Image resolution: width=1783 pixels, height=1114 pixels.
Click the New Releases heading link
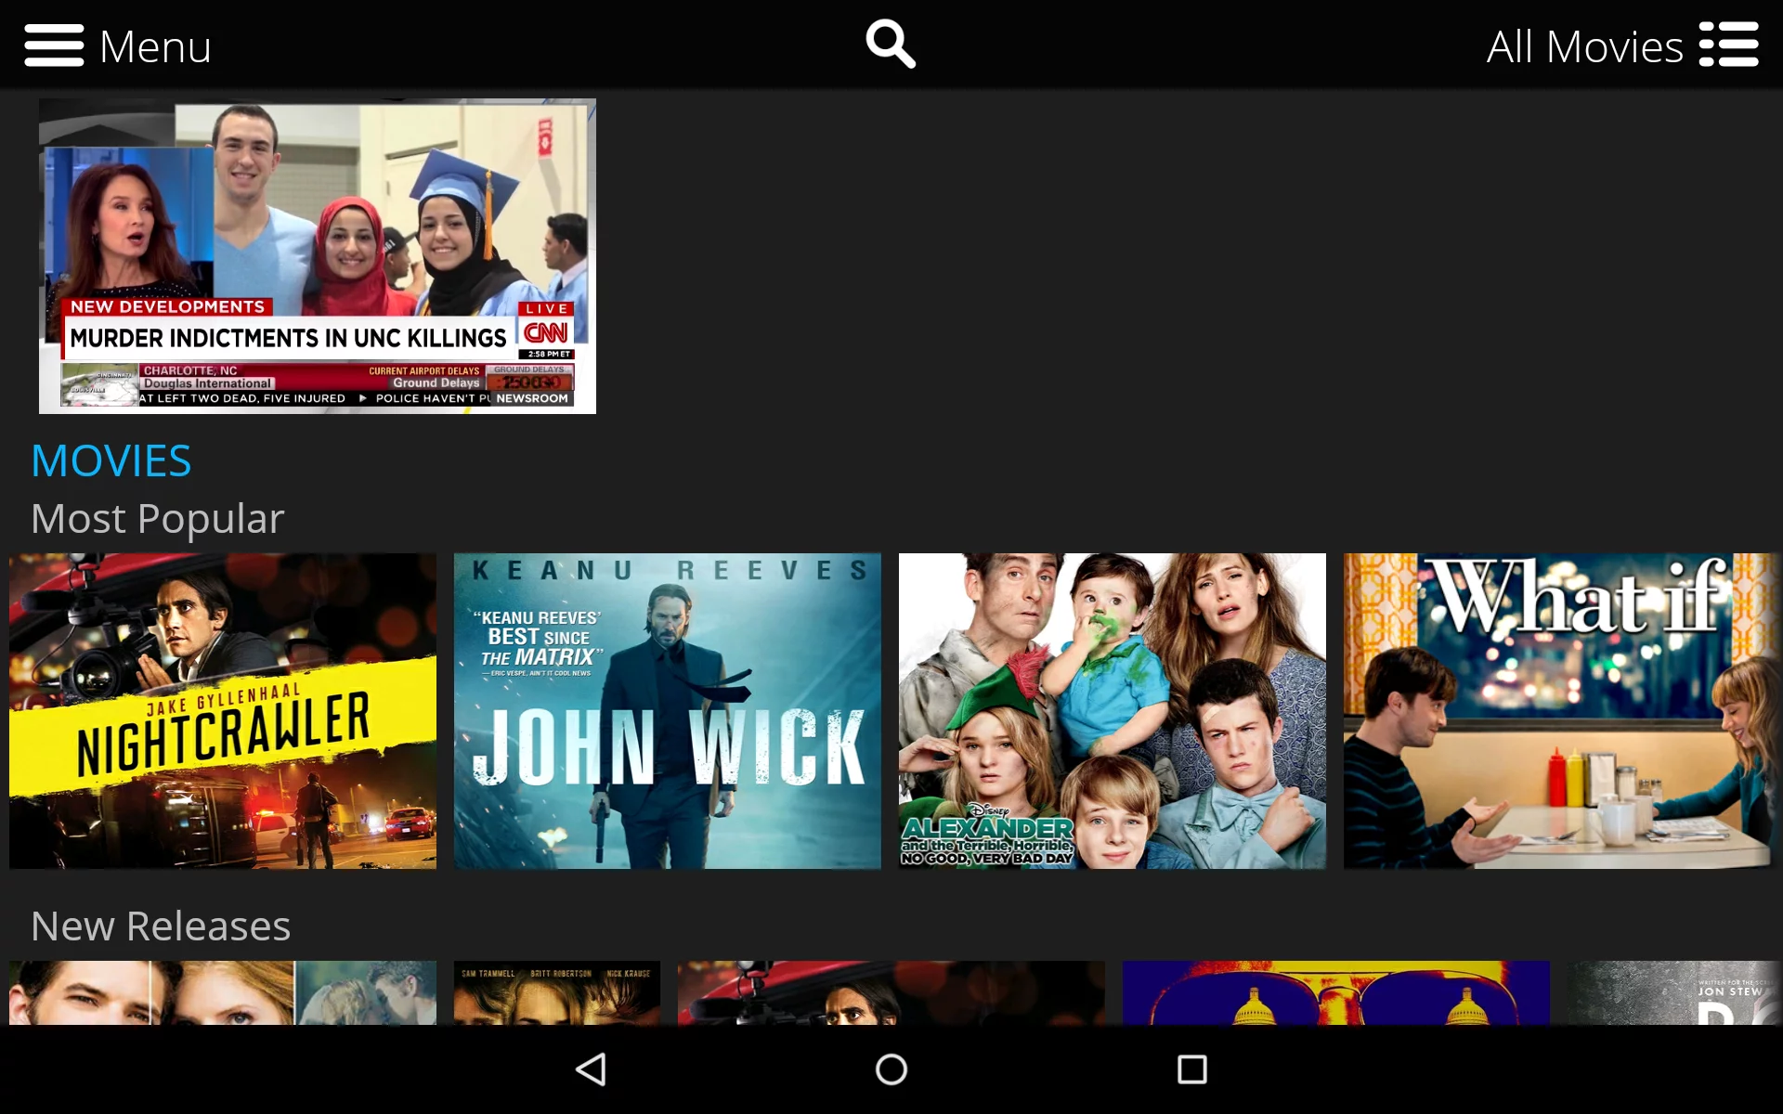tap(161, 926)
